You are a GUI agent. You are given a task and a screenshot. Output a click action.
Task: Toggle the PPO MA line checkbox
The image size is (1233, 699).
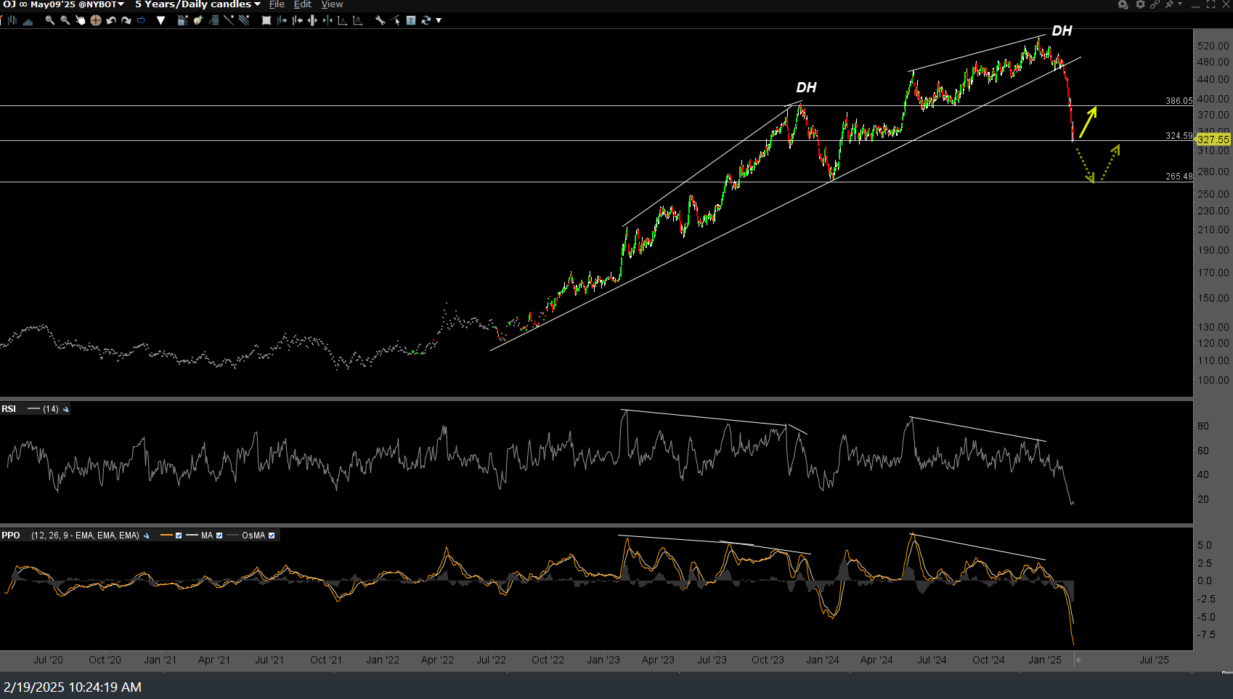pyautogui.click(x=219, y=536)
